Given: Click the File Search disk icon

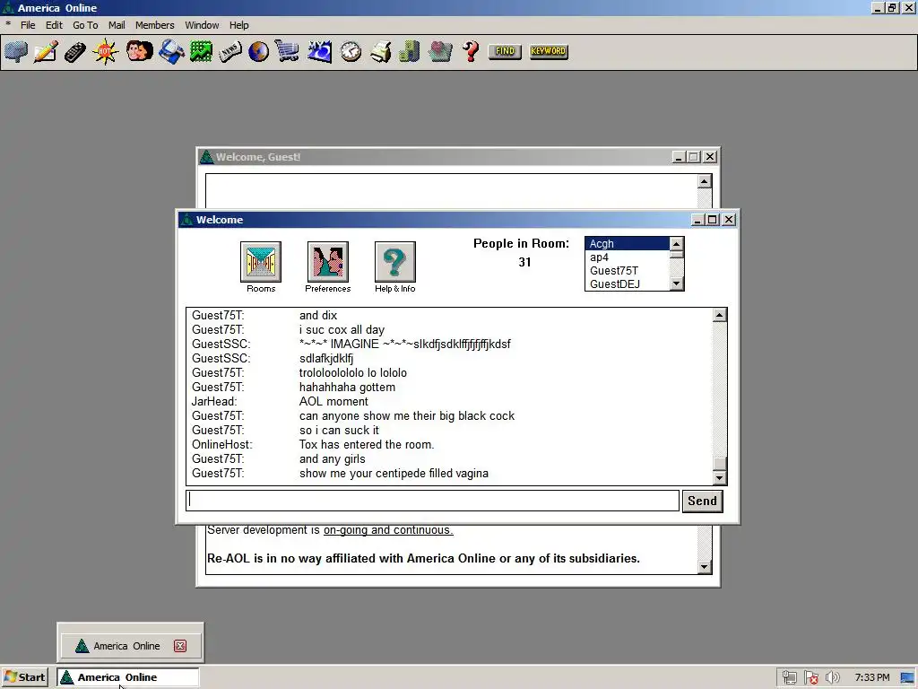Looking at the screenshot, I should point(171,51).
